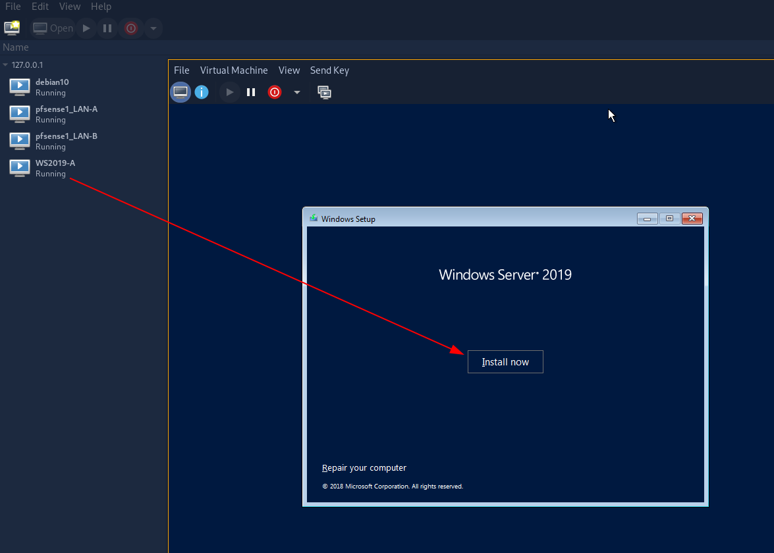Image resolution: width=774 pixels, height=553 pixels.
Task: Maximize the Windows Setup dialog
Action: tap(669, 219)
